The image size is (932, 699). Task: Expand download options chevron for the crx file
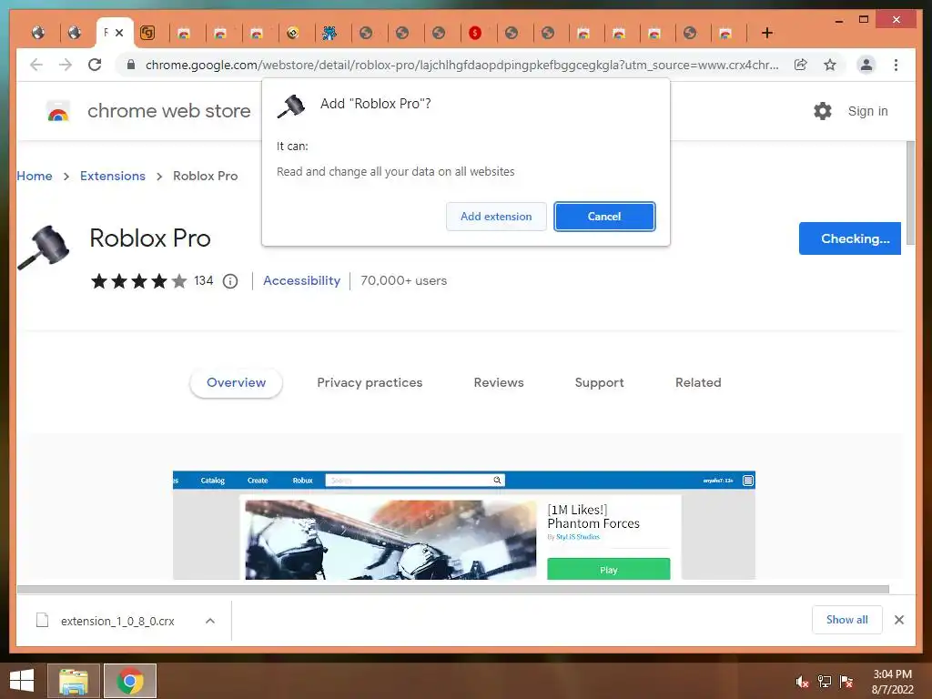pyautogui.click(x=210, y=621)
